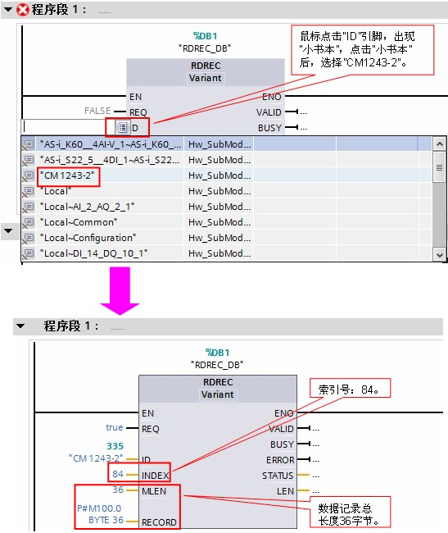This screenshot has width=448, height=533.
Task: Click tag icon beside "Local~Common" row
Action: (29, 223)
